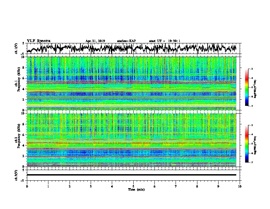Click the '-7' label on lower colorbar
The image size is (270, 209).
click(251, 163)
